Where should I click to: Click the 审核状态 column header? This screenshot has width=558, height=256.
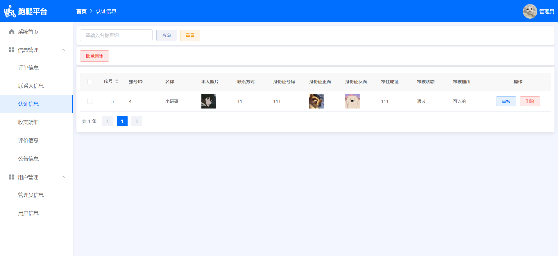426,82
